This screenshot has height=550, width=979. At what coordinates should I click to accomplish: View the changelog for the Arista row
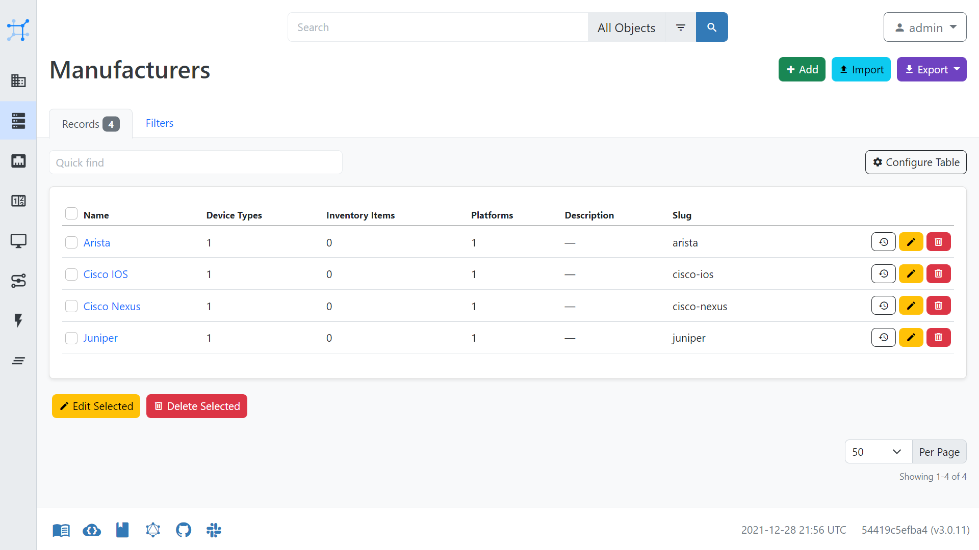[x=883, y=241]
